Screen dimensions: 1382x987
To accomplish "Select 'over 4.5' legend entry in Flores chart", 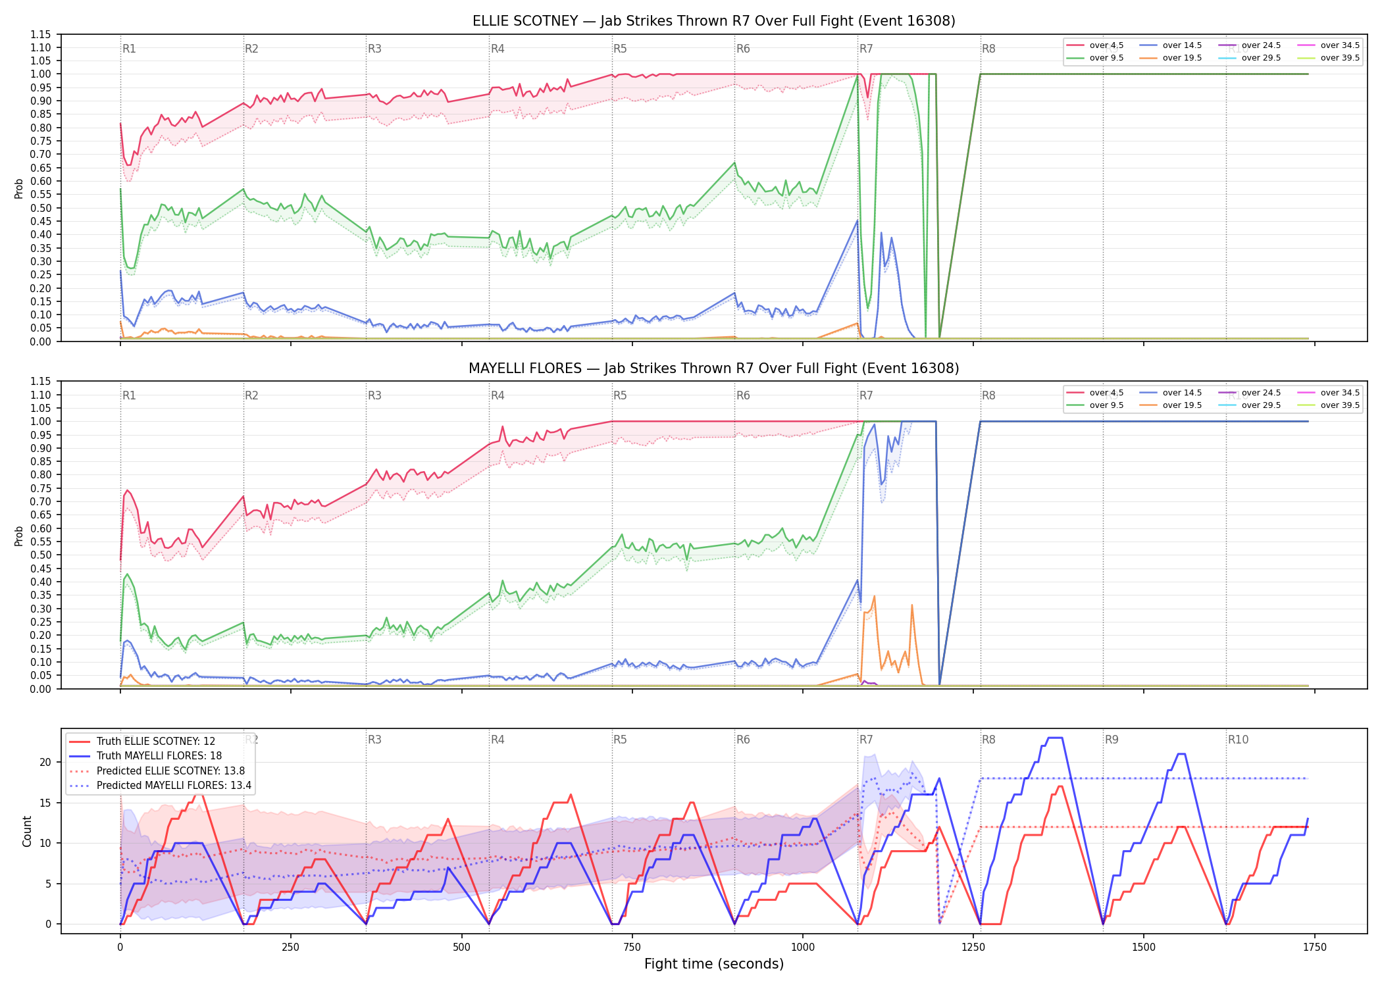I will tap(1095, 393).
